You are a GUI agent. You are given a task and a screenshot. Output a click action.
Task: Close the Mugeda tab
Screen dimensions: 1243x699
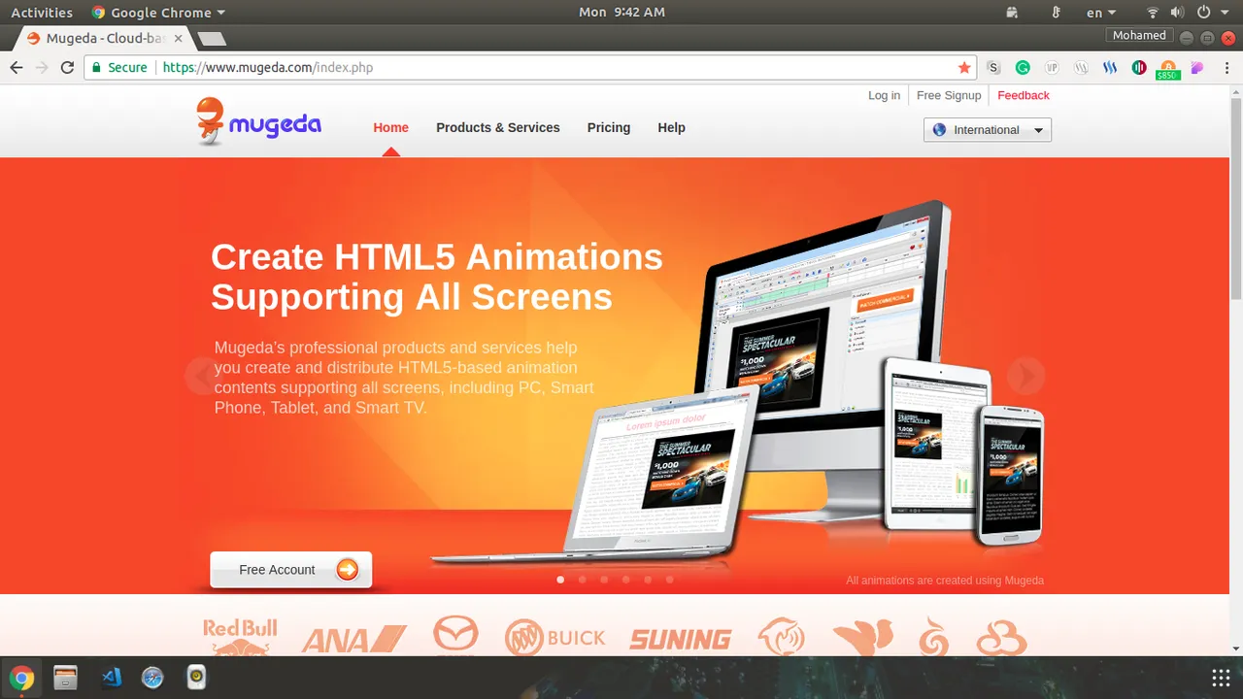(178, 39)
